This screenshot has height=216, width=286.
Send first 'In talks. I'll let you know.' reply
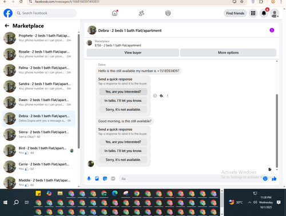point(123,101)
